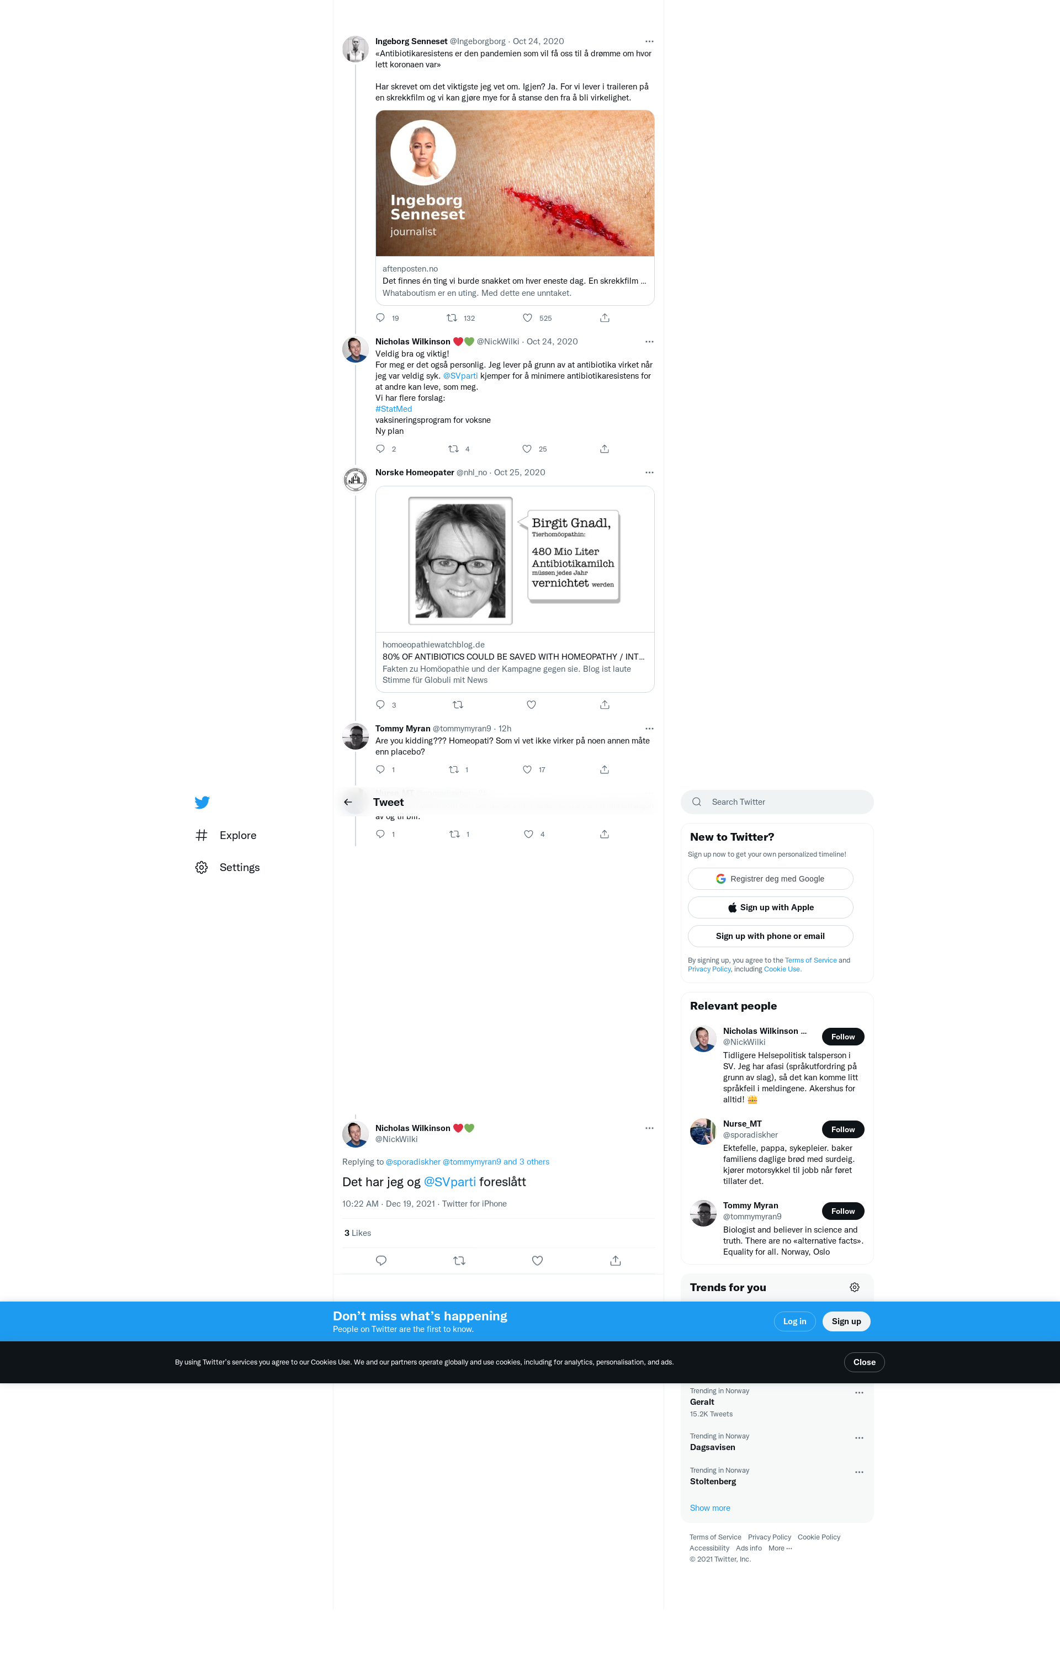Screen dimensions: 1060x1667
Task: Open options for Stoltenberg trend
Action: (x=859, y=1472)
